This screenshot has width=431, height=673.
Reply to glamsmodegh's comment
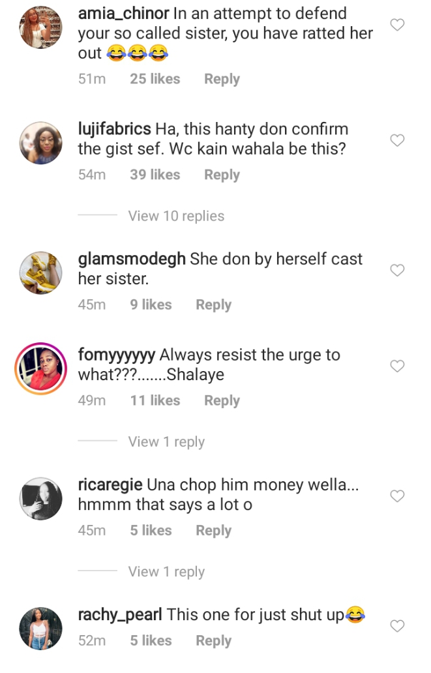point(213,305)
